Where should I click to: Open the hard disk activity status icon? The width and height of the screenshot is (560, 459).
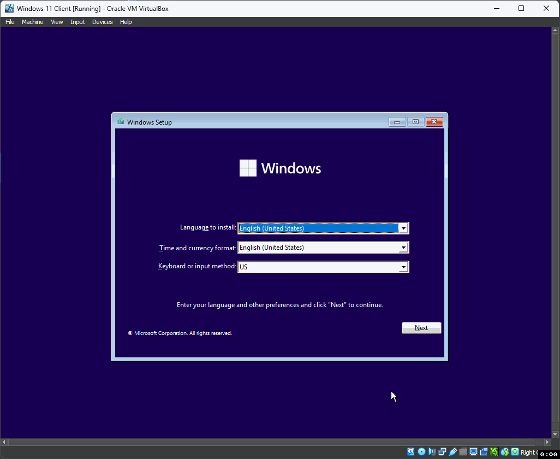point(410,452)
